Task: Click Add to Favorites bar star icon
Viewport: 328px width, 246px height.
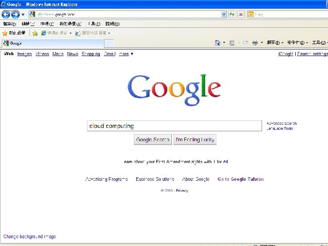Action: pyautogui.click(x=35, y=33)
